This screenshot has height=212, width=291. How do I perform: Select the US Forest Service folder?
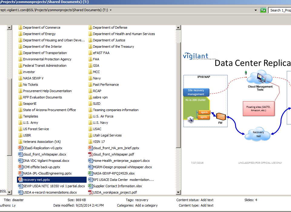36,129
